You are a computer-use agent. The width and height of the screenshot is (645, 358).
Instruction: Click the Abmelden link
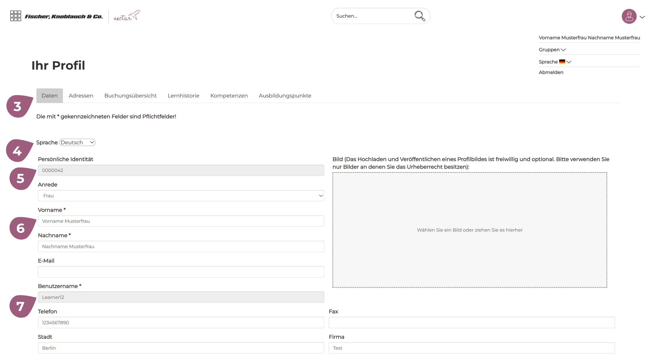click(x=551, y=72)
